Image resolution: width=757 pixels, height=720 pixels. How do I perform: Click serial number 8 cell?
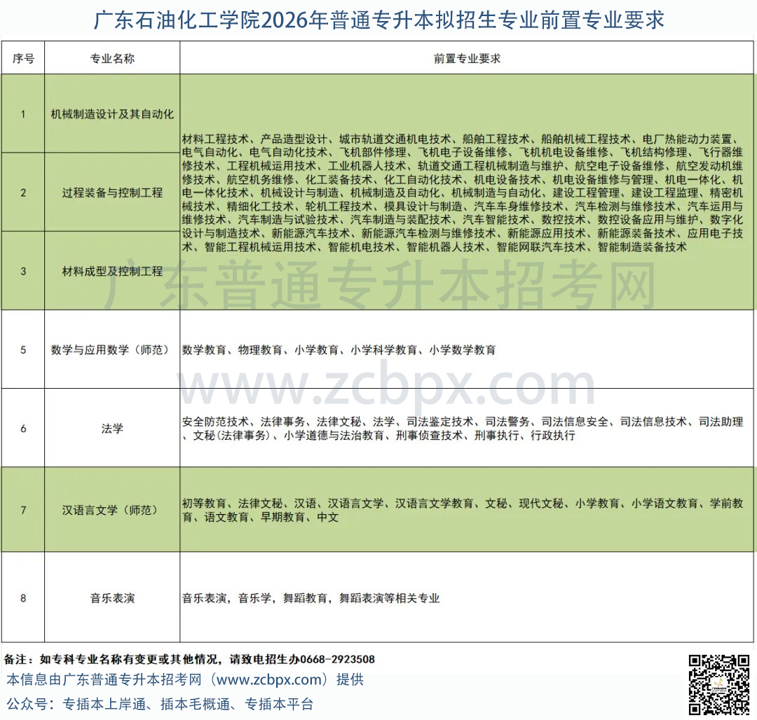(23, 598)
